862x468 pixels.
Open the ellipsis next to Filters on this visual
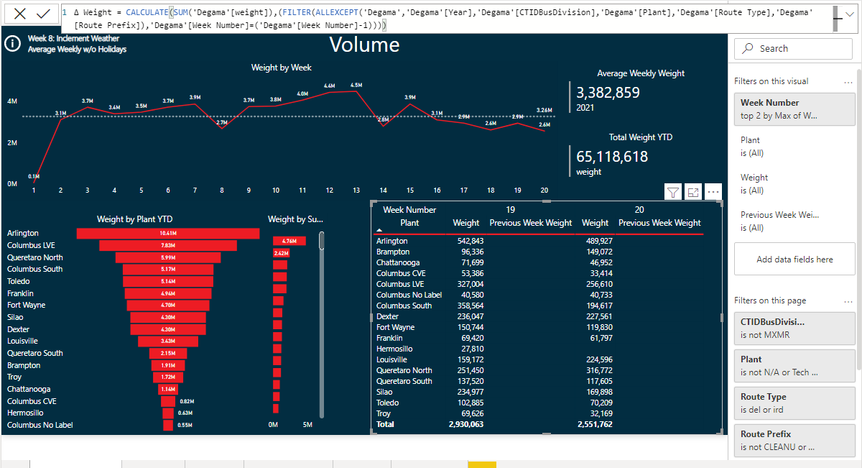(x=848, y=81)
